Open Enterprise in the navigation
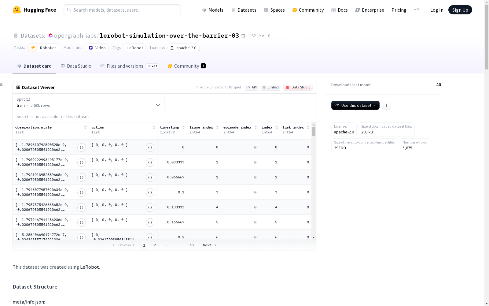Image resolution: width=489 pixels, height=306 pixels. 370,10
